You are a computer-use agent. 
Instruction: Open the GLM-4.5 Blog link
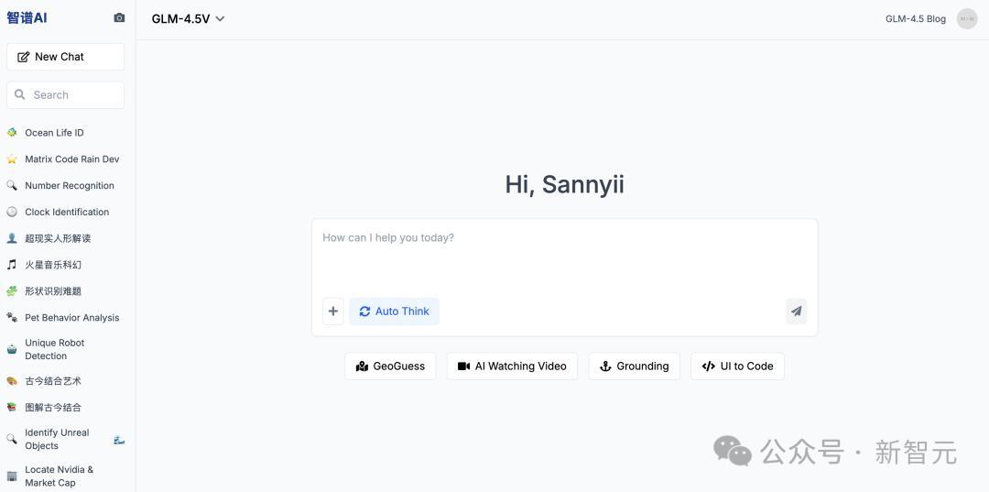915,18
